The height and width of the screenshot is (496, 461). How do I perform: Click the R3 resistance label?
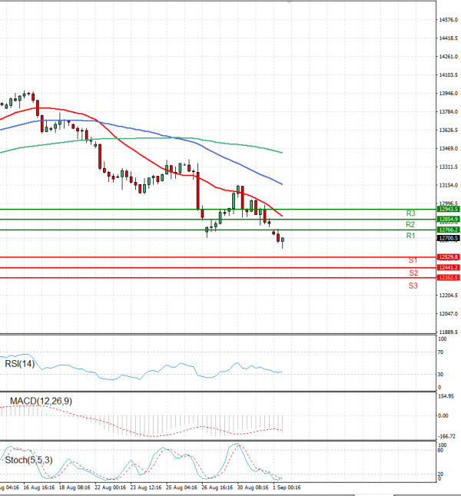click(x=411, y=213)
